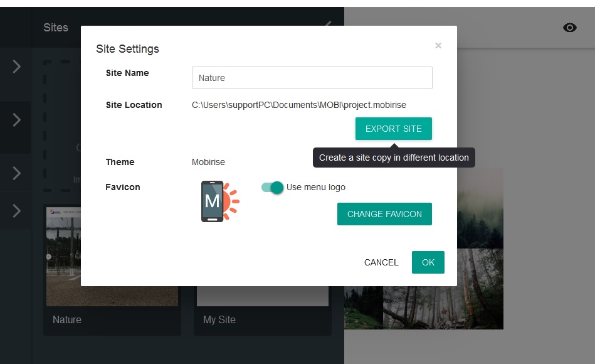595x364 pixels.
Task: Toggle the Use menu logo switch
Action: click(272, 187)
